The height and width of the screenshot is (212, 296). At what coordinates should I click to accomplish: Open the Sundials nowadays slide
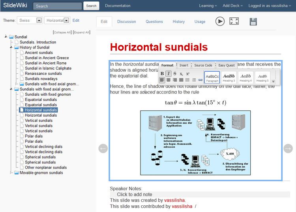[x=41, y=78]
